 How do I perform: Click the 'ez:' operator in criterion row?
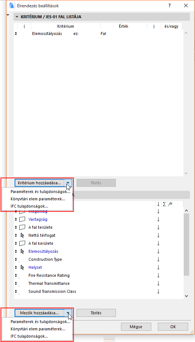point(76,34)
